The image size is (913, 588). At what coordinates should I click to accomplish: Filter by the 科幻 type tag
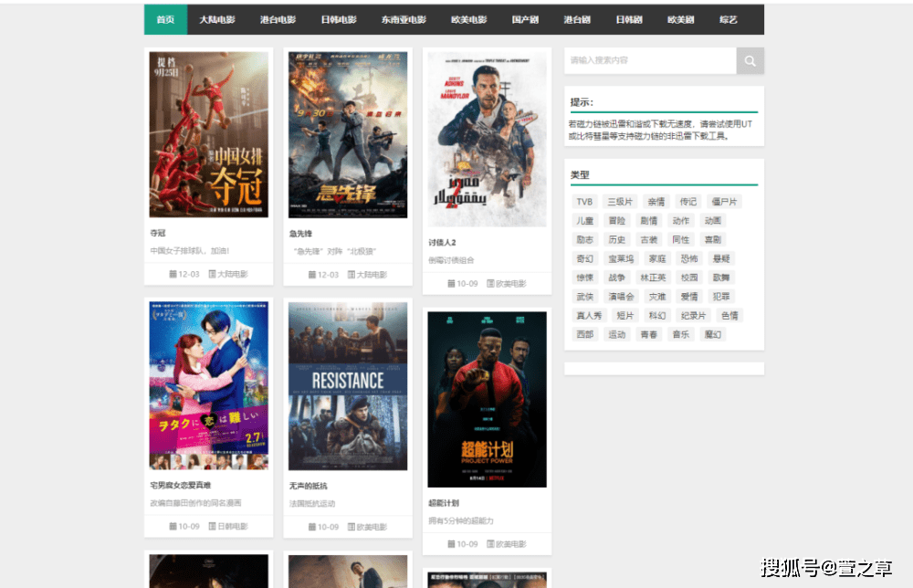657,316
